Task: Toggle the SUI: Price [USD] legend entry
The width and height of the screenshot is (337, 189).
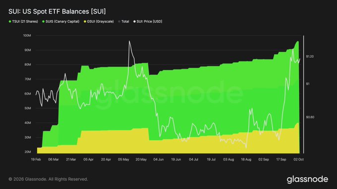Action: (x=148, y=21)
